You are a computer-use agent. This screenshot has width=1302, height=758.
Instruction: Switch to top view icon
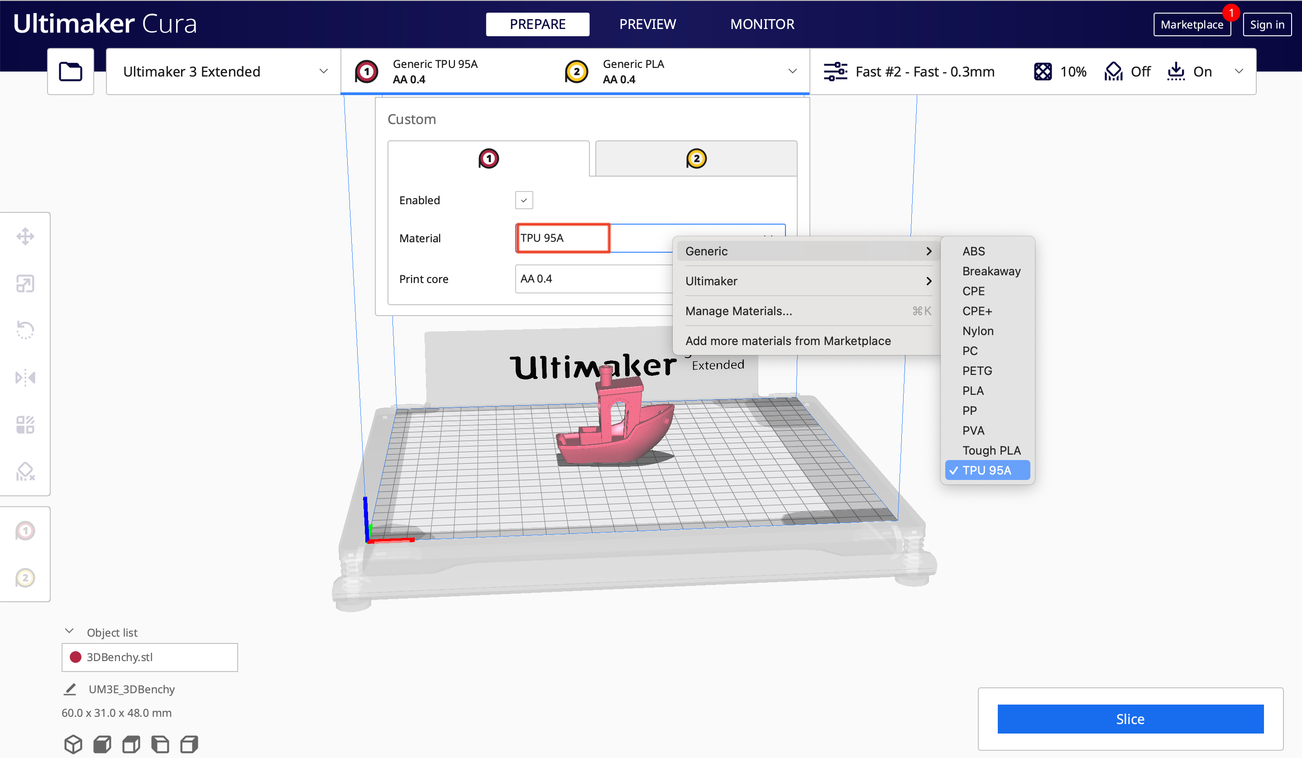pyautogui.click(x=131, y=744)
